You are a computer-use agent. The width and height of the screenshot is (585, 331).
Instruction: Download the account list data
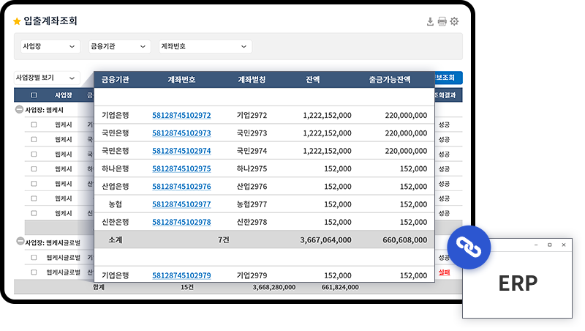[430, 22]
